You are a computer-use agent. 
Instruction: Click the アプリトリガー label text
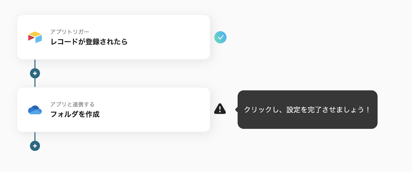tap(70, 32)
